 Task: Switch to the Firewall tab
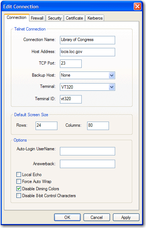[x=37, y=18]
